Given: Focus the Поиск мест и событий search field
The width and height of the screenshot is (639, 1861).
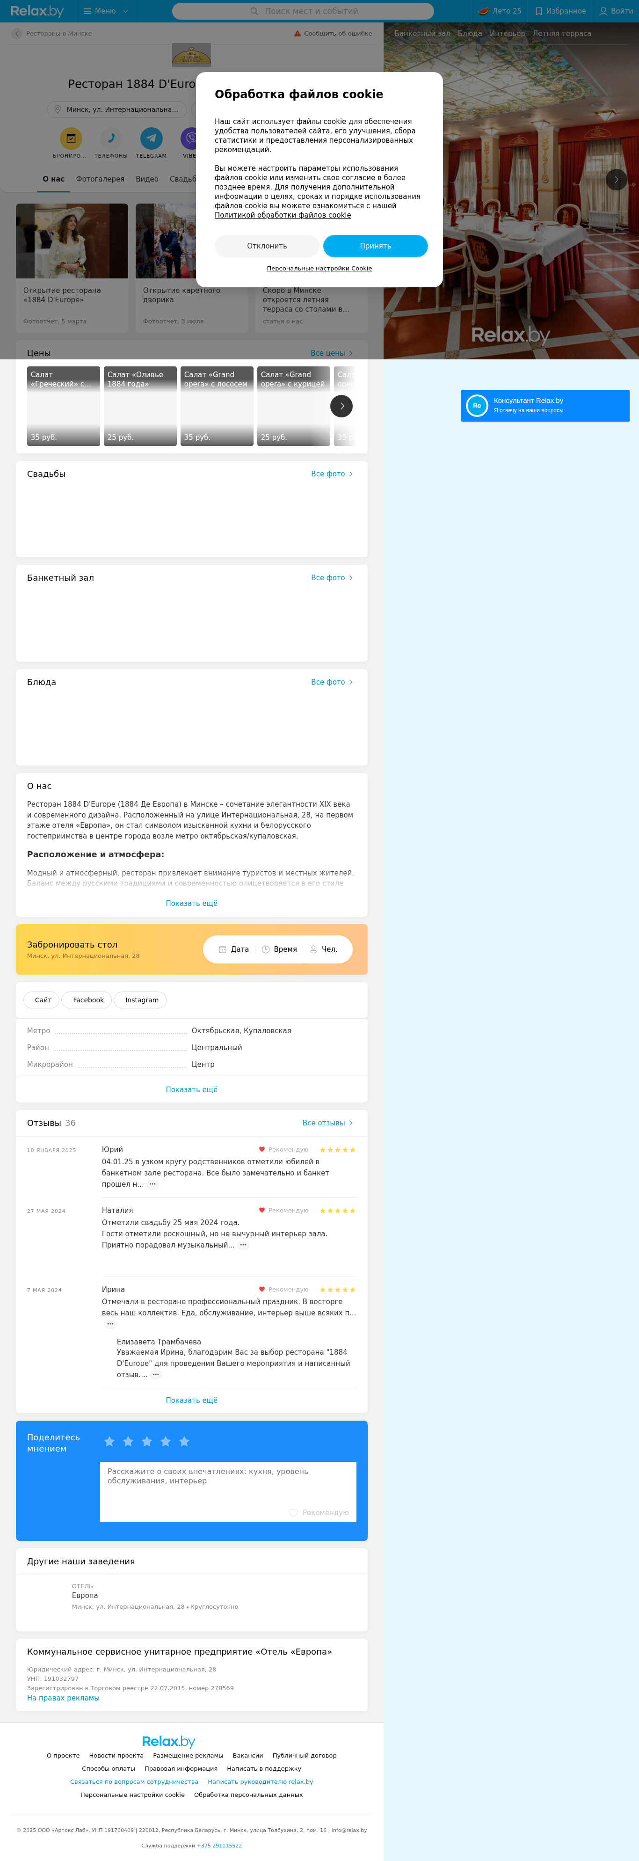Looking at the screenshot, I should point(303,11).
